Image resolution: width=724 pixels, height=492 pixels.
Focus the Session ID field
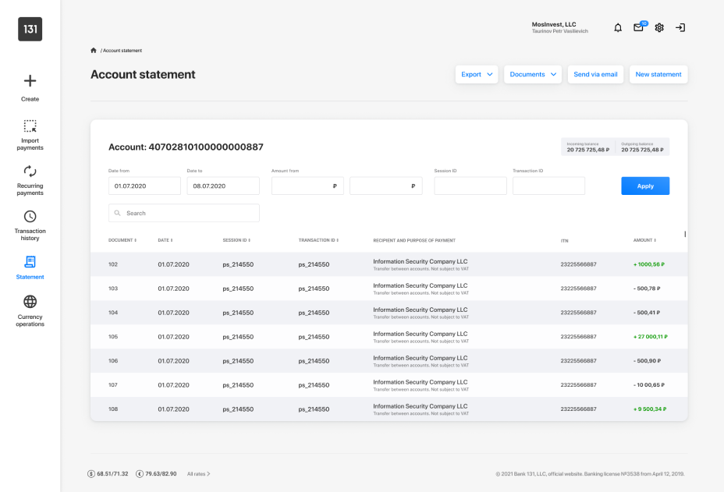coord(470,186)
